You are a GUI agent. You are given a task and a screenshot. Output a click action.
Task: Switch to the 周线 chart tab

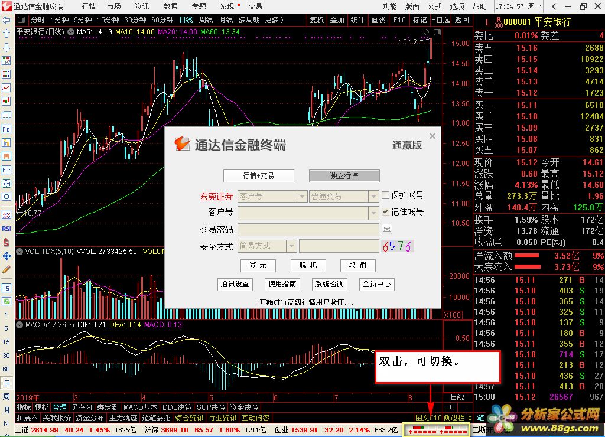coord(206,19)
